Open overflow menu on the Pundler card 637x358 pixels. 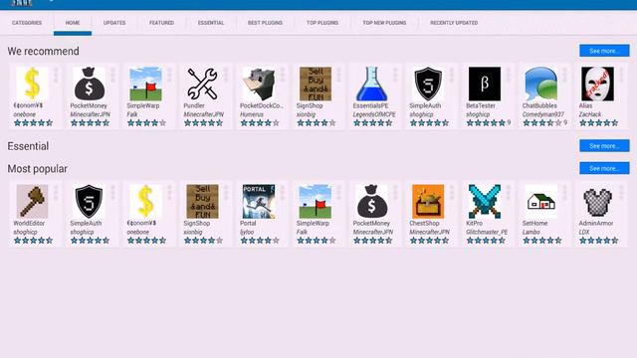pyautogui.click(x=226, y=76)
